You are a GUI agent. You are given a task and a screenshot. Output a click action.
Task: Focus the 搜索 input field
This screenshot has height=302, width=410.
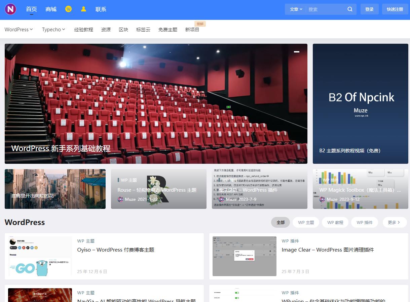coord(326,9)
